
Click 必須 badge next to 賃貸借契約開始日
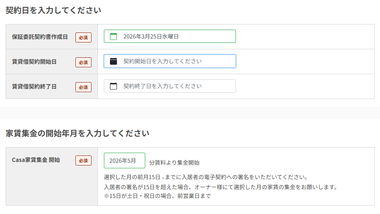(x=83, y=62)
